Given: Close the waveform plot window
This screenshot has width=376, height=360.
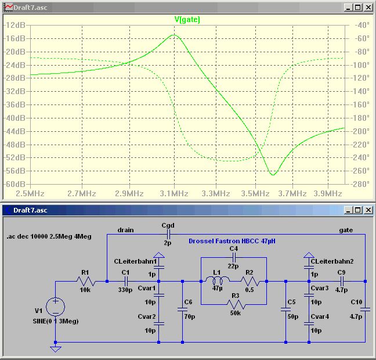Looking at the screenshot, I should (368, 7).
